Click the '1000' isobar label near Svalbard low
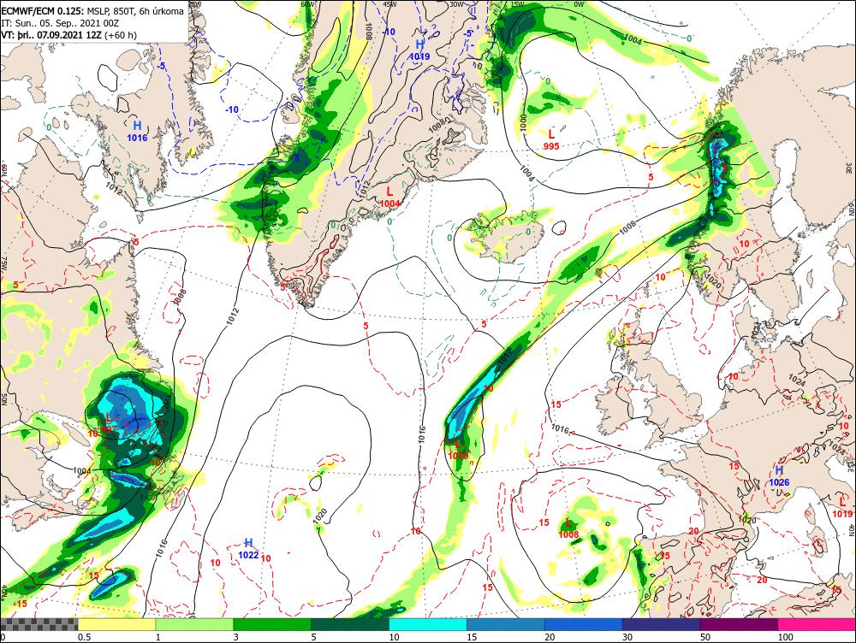 523,121
